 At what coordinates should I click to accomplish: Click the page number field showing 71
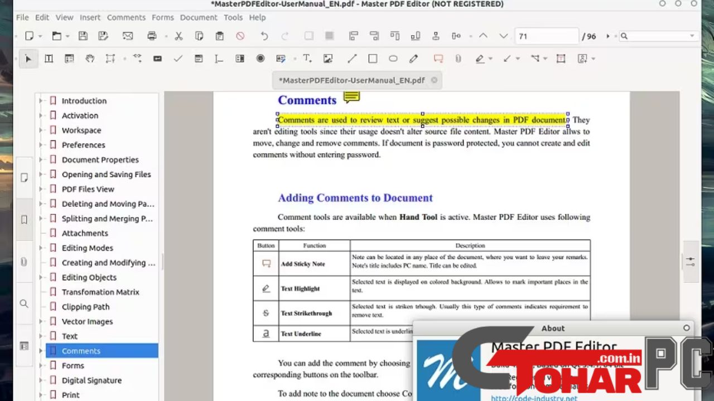point(547,36)
